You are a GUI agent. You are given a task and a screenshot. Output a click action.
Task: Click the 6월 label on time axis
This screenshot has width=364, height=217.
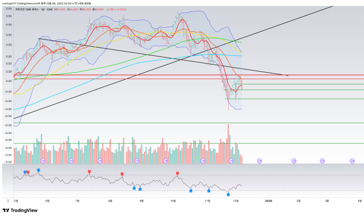[x=47, y=200]
